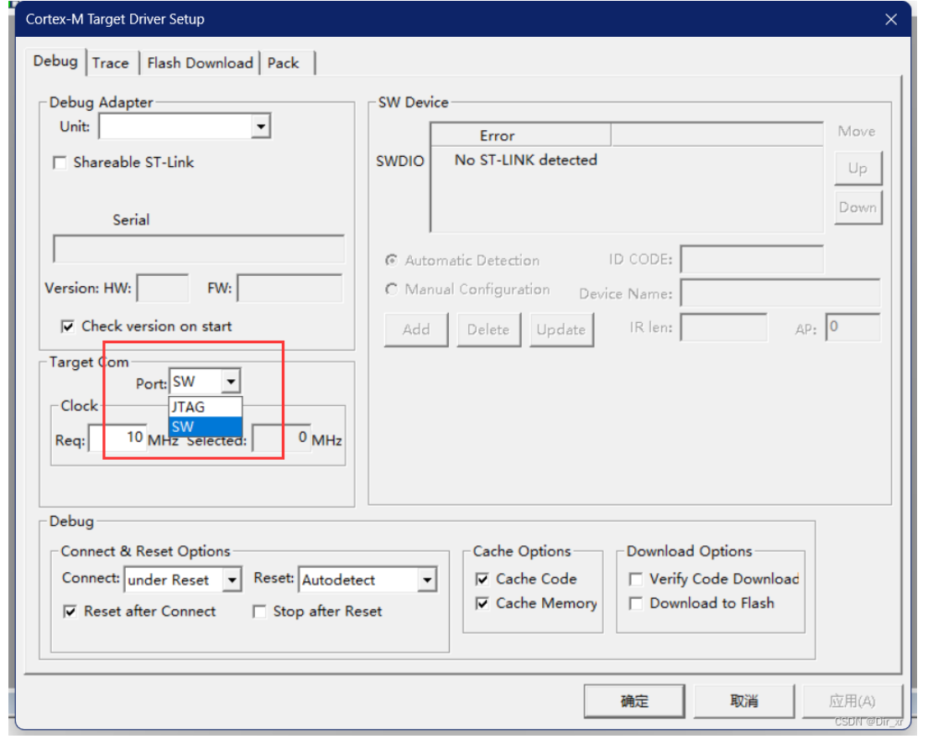Click the Up button
Image resolution: width=928 pixels, height=739 pixels.
(x=858, y=169)
